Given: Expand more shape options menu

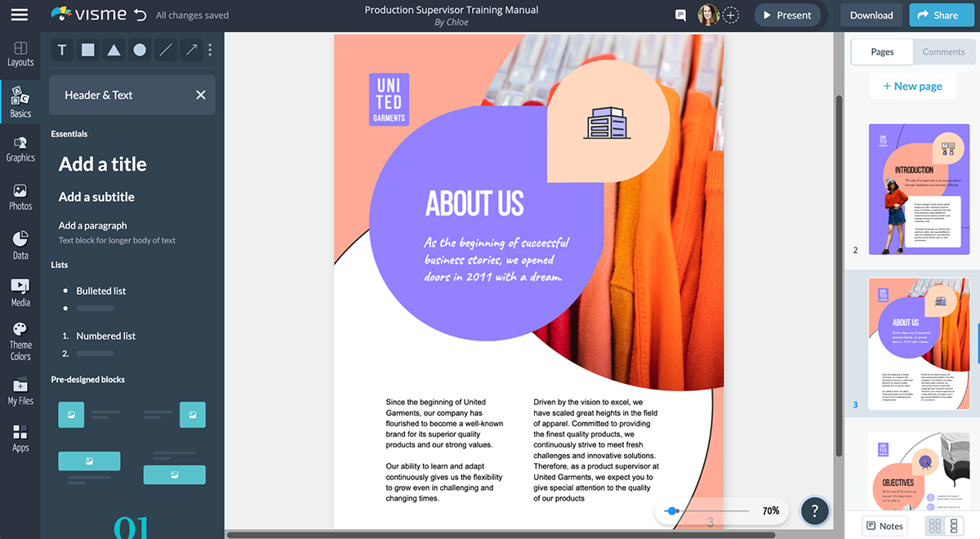Looking at the screenshot, I should tap(210, 50).
